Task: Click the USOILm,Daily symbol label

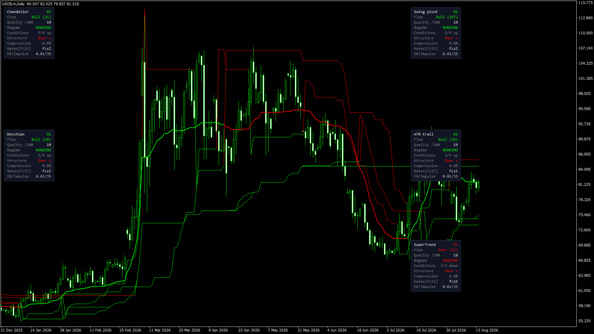Action: (13, 4)
